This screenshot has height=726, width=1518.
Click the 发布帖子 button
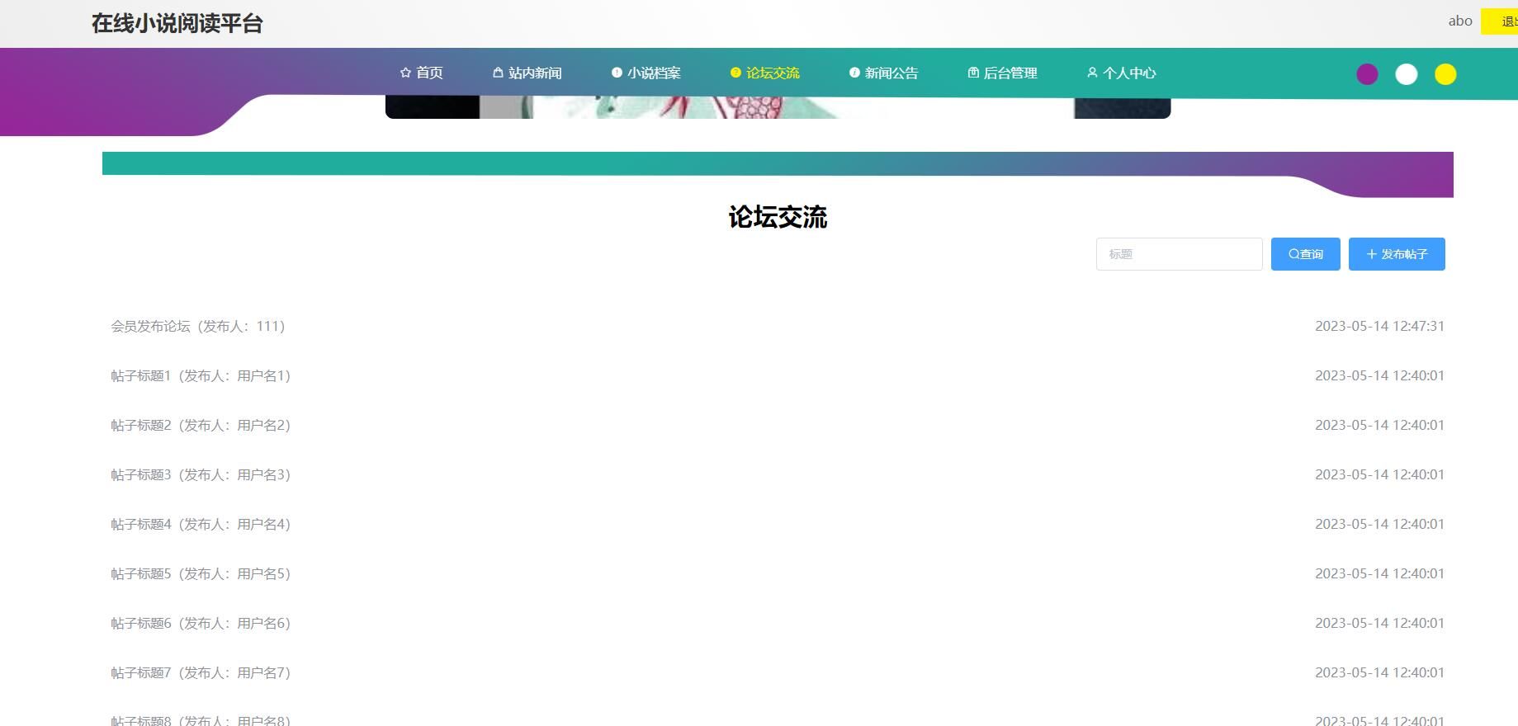1397,254
